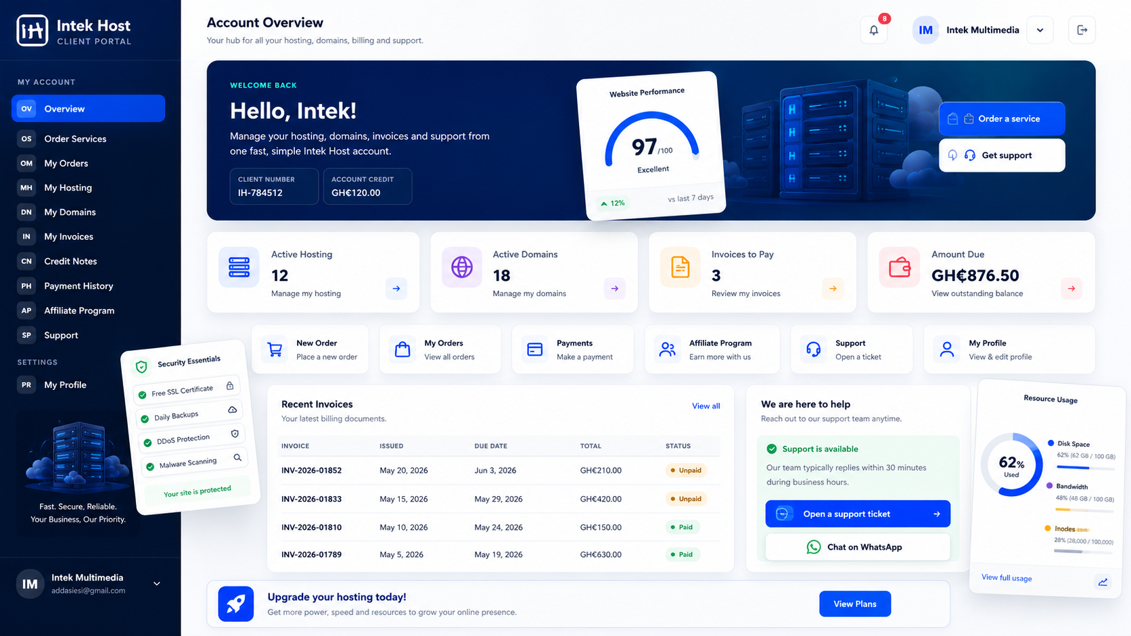Open invoice INV-2026-01852 row
The image size is (1131, 636).
click(501, 470)
